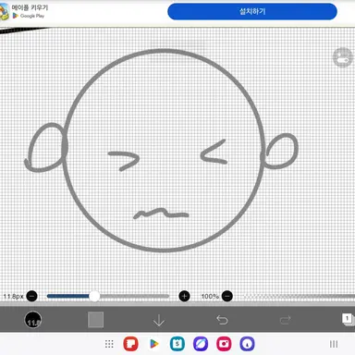Click the opacity slider checkered track
The width and height of the screenshot is (355, 355).
click(x=299, y=296)
